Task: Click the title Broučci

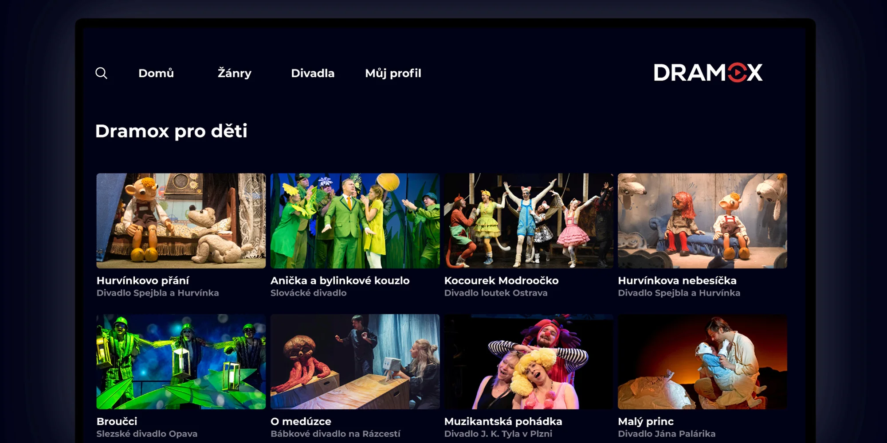Action: pos(117,421)
